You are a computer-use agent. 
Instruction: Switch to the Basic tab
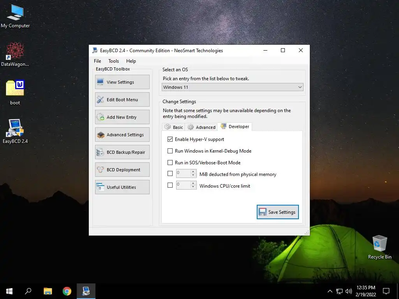click(173, 127)
